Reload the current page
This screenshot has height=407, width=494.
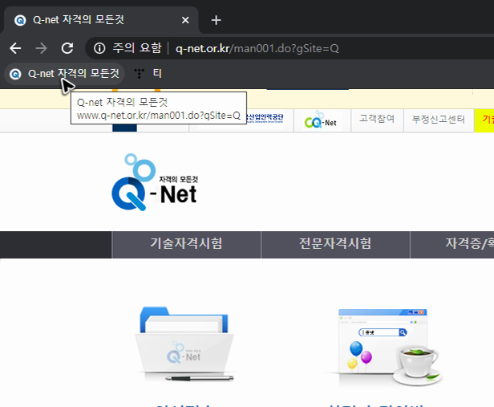point(67,48)
